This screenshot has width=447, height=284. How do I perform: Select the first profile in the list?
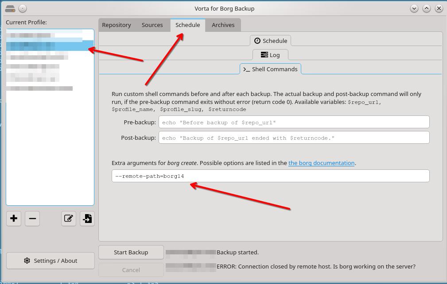click(x=50, y=35)
